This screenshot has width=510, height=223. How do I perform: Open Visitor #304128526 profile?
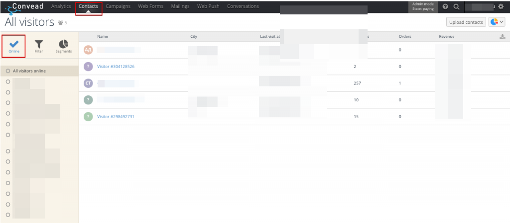point(116,67)
